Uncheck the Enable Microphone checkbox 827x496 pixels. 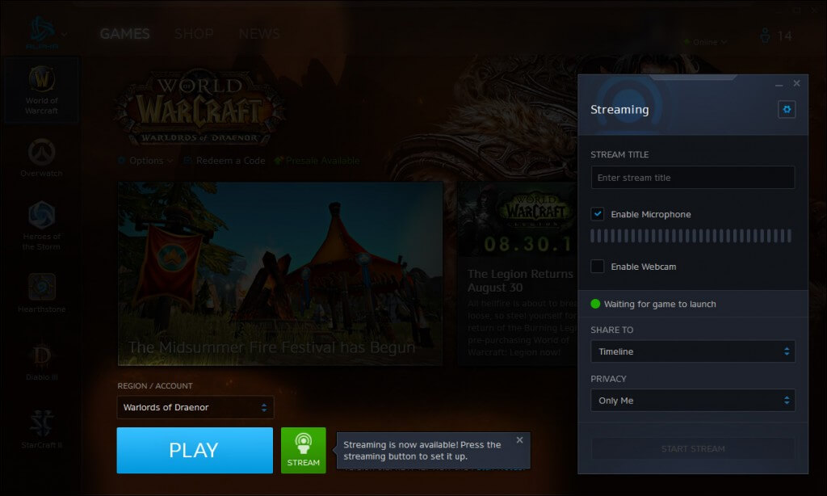click(598, 214)
